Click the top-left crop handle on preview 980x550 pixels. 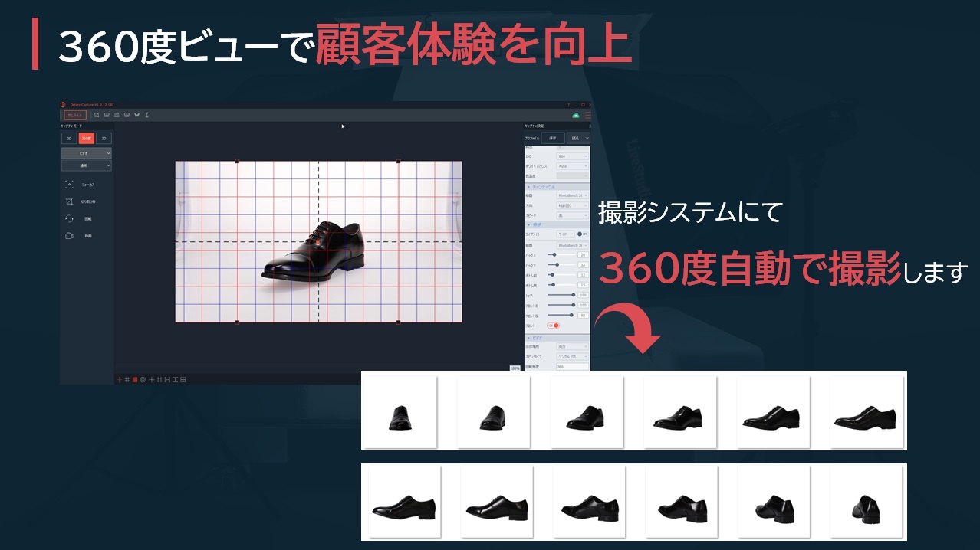237,161
